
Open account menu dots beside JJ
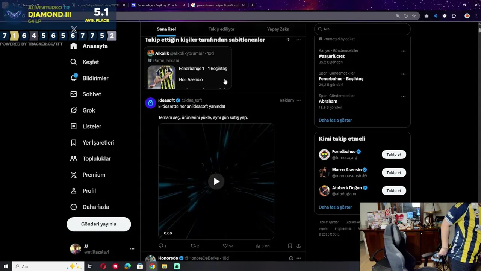[132, 249]
